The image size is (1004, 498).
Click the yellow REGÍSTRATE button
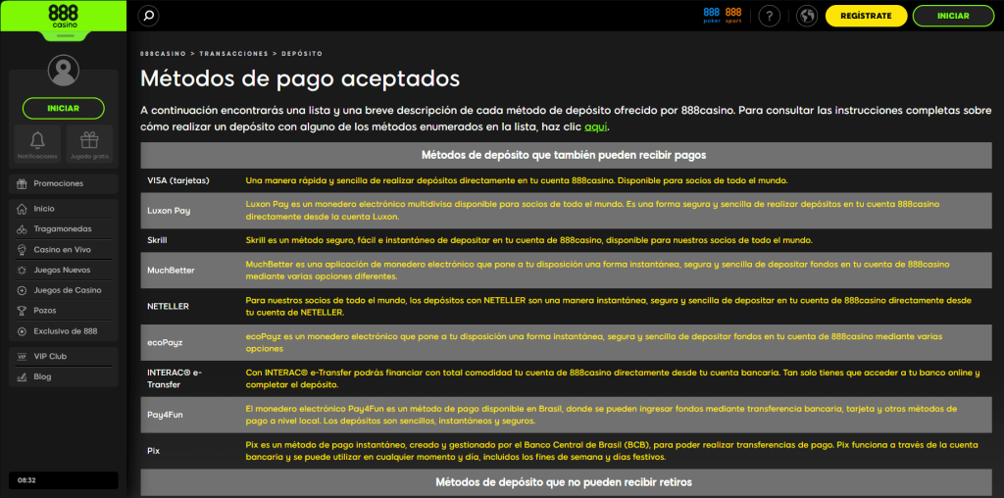866,16
